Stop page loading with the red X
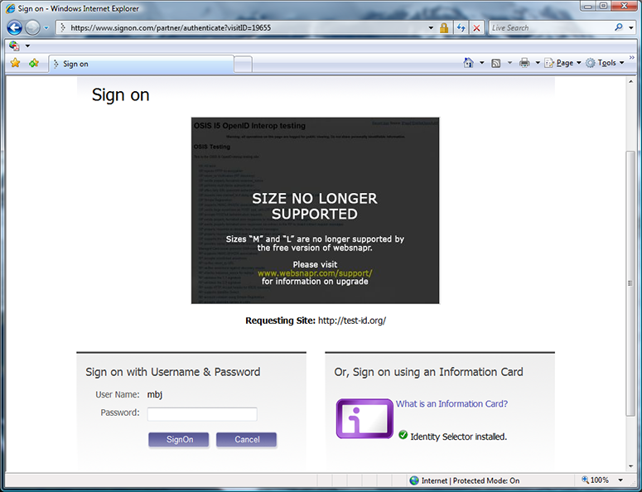 476,27
